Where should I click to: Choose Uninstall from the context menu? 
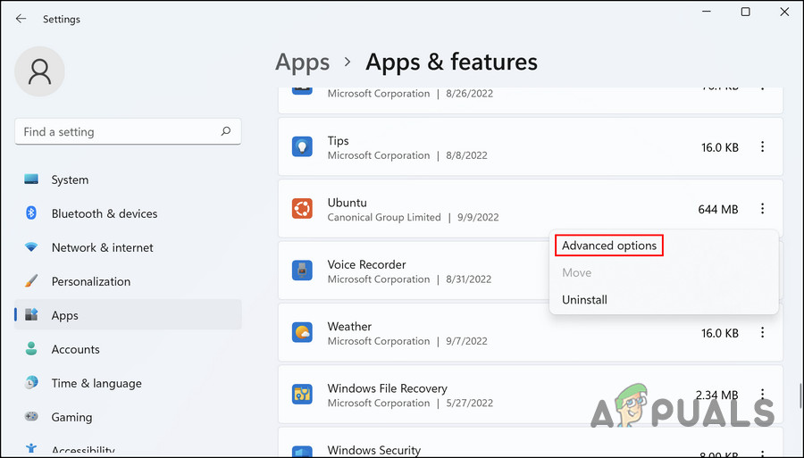584,300
